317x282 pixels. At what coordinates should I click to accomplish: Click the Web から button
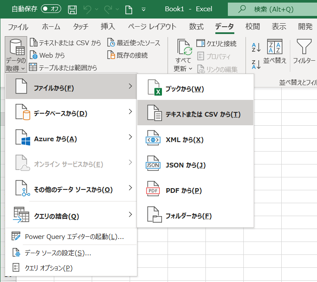pos(47,55)
